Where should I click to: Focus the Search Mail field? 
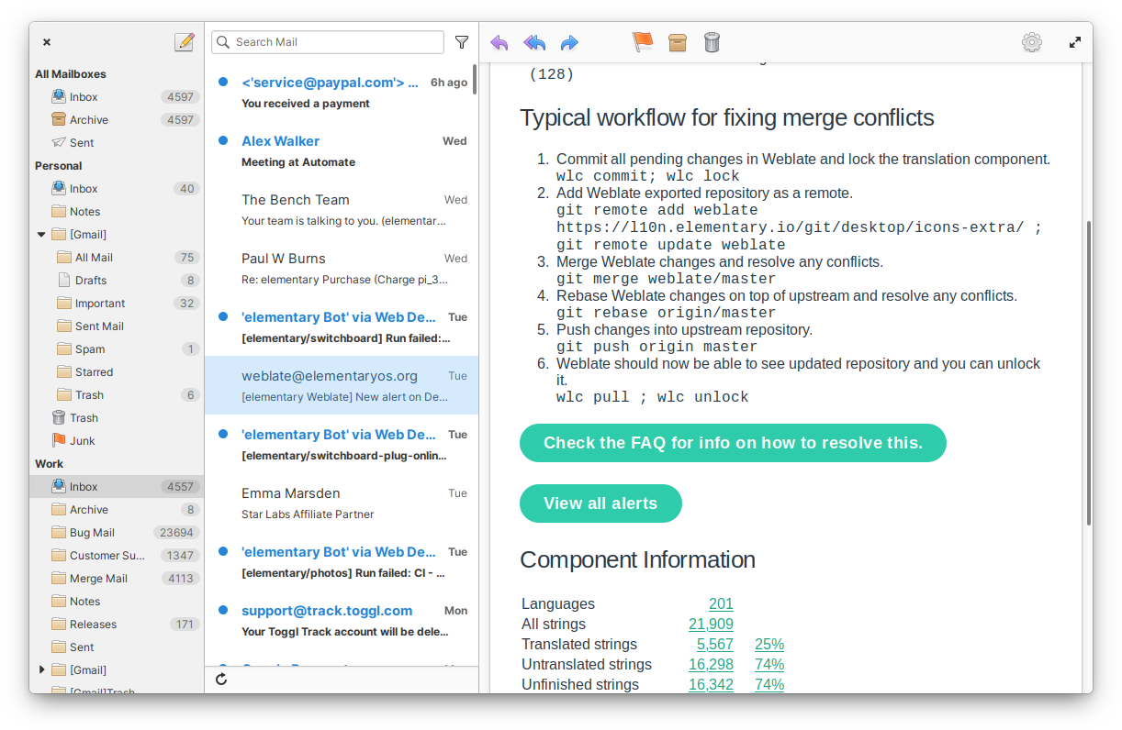click(328, 42)
